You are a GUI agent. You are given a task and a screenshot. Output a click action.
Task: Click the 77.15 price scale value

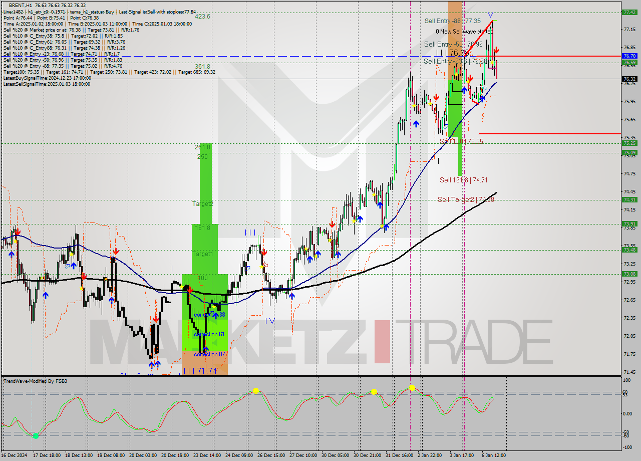point(629,30)
